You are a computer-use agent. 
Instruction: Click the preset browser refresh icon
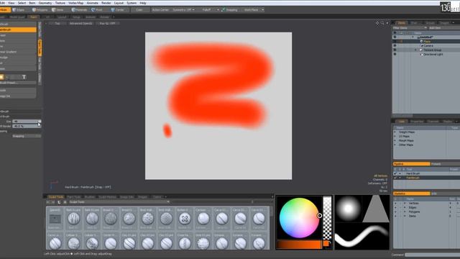pos(65,202)
